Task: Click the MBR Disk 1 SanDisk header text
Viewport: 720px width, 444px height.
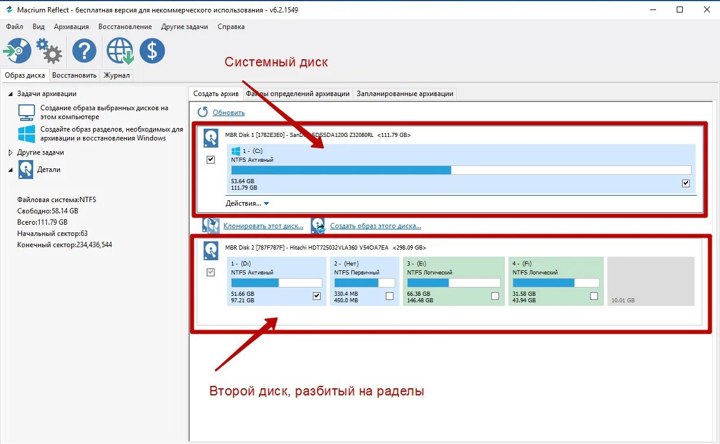Action: point(318,135)
